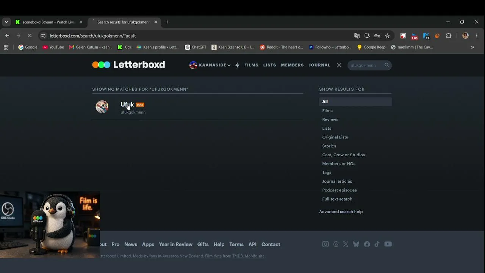Open Letterboxd YouTube icon in footer
This screenshot has width=485, height=273.
(x=388, y=244)
